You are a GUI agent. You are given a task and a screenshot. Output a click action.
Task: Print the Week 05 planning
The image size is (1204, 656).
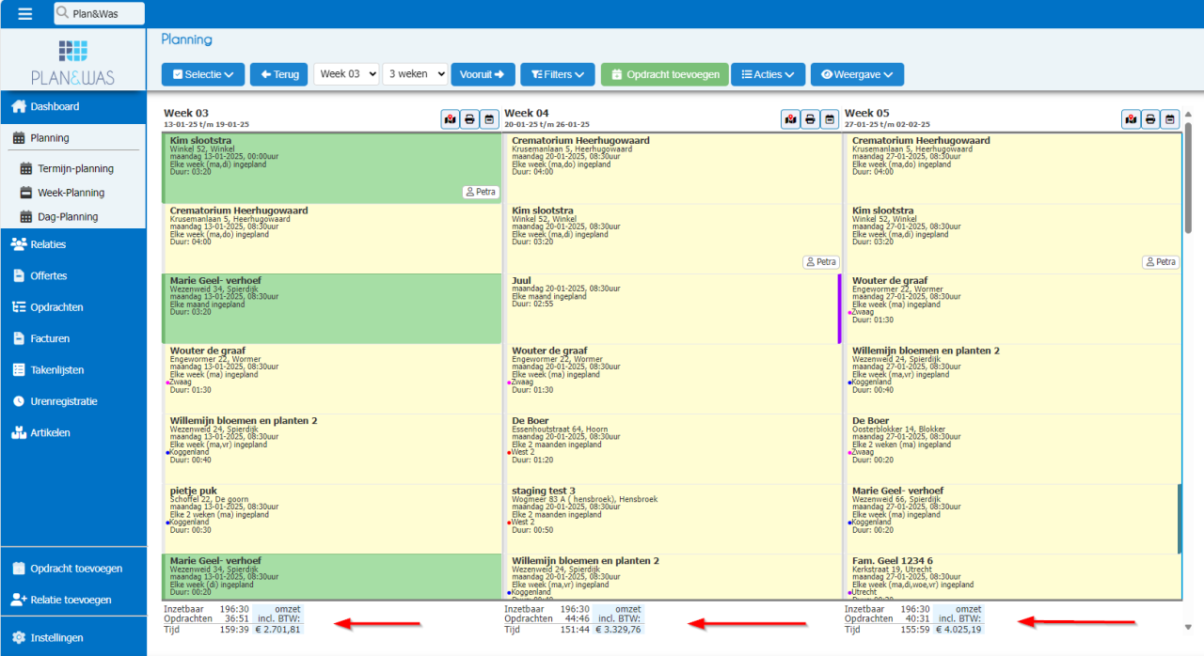point(1150,119)
